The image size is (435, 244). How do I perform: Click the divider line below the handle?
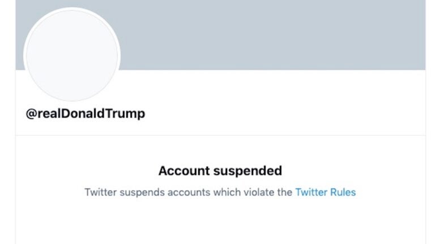tap(220, 136)
